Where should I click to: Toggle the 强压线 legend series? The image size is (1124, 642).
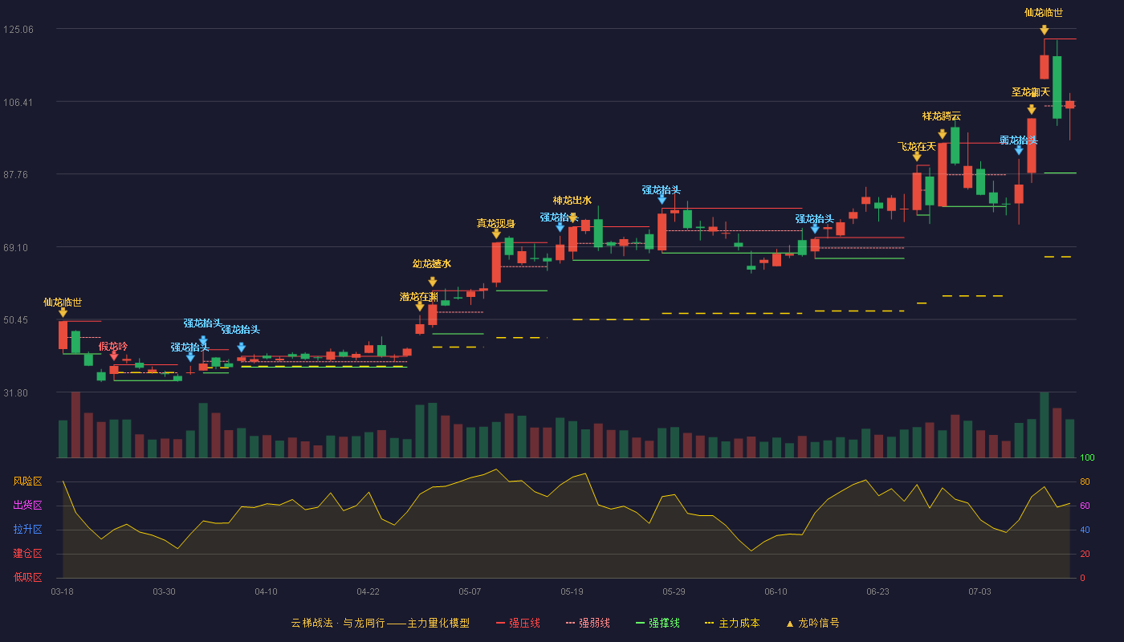(x=518, y=623)
